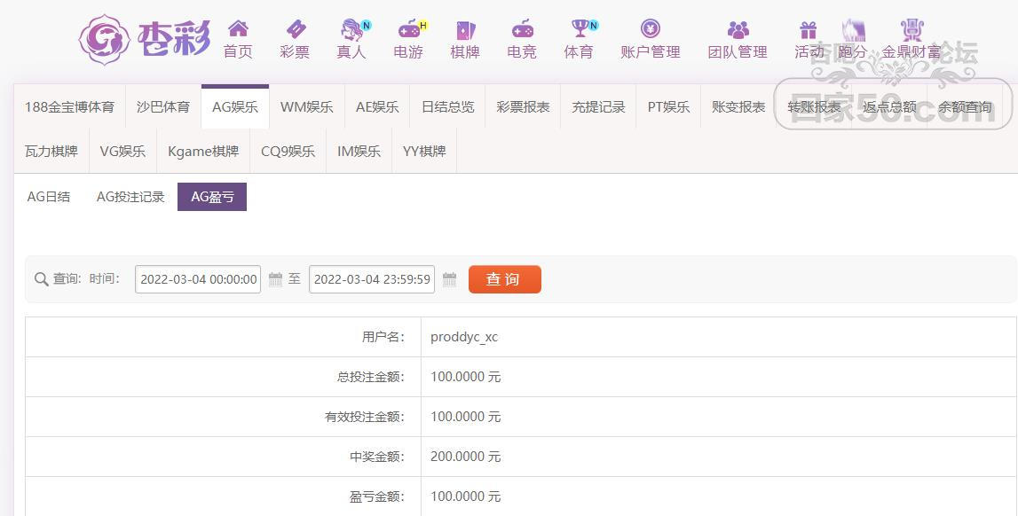1018x516 pixels.
Task: Select the AG盈亏 sub-tab
Action: click(212, 197)
